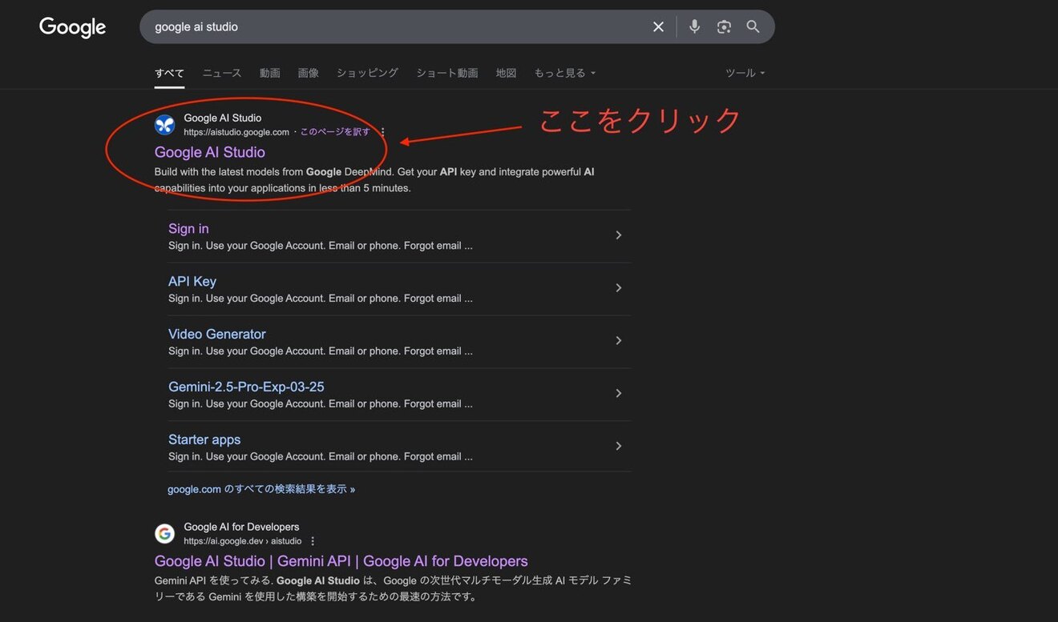Open more options next to aistudio.google.com
Screen dimensions: 1058x622
pyautogui.click(x=382, y=132)
